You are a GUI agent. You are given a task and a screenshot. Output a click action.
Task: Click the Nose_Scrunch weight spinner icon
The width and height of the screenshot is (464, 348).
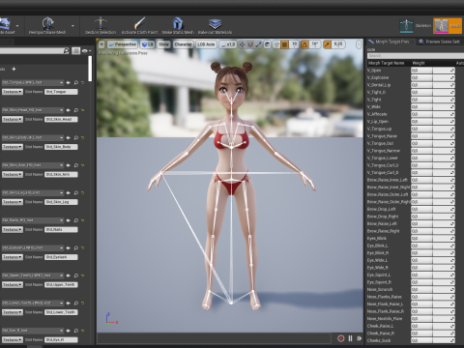452,290
